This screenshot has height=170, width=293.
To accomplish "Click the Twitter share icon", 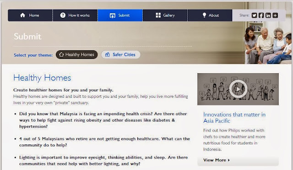I will tap(254, 15).
